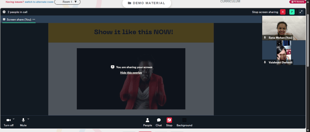Click the Stop screen sharing label
The height and width of the screenshot is (132, 310).
(265, 12)
